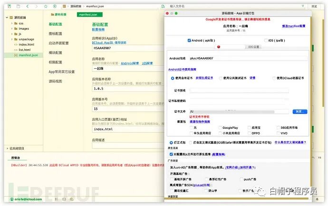Open the 如何生成证书 link
The width and height of the screenshot is (328, 206).
pyautogui.click(x=204, y=78)
